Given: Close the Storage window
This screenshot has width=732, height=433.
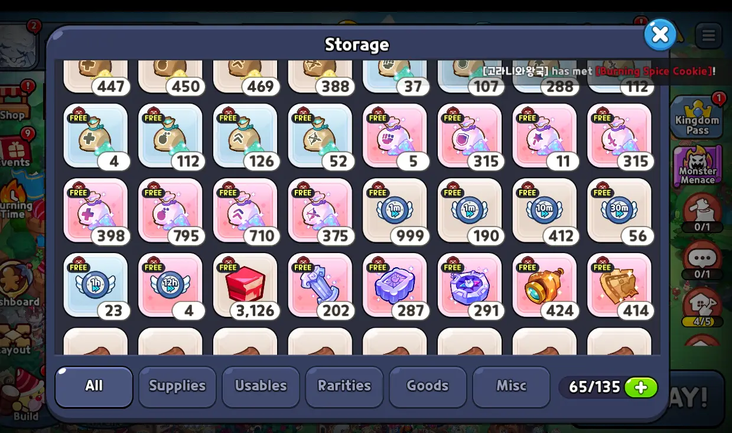Looking at the screenshot, I should click(660, 35).
